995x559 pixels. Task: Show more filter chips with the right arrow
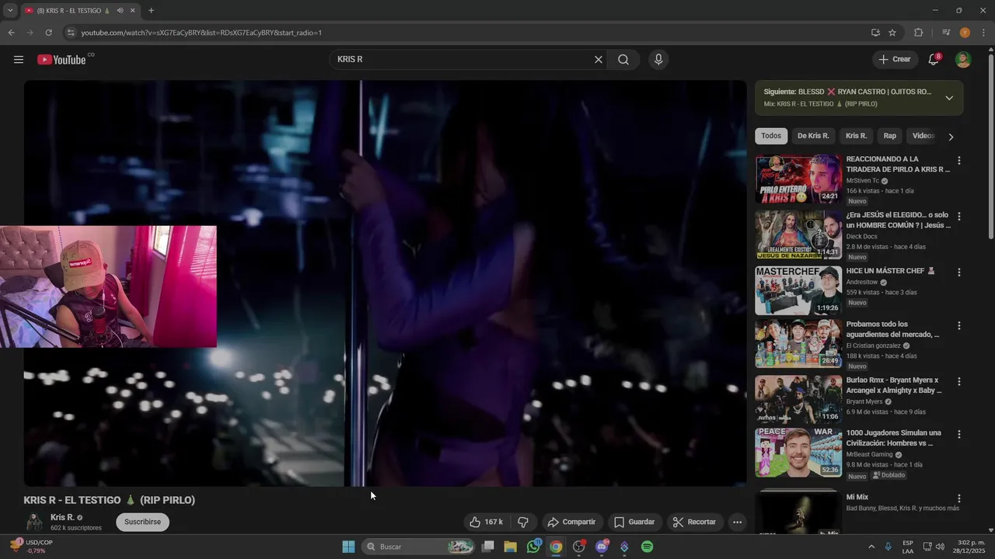[951, 137]
